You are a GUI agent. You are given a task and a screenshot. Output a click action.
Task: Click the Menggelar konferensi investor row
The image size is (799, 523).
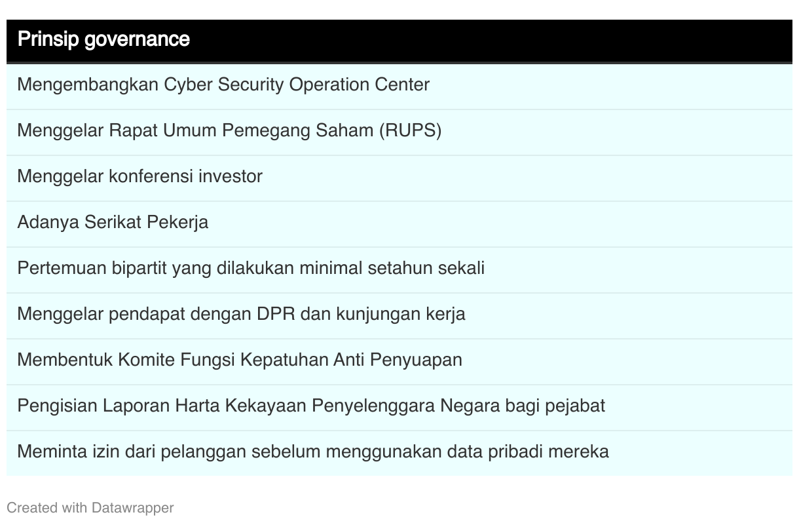399,178
